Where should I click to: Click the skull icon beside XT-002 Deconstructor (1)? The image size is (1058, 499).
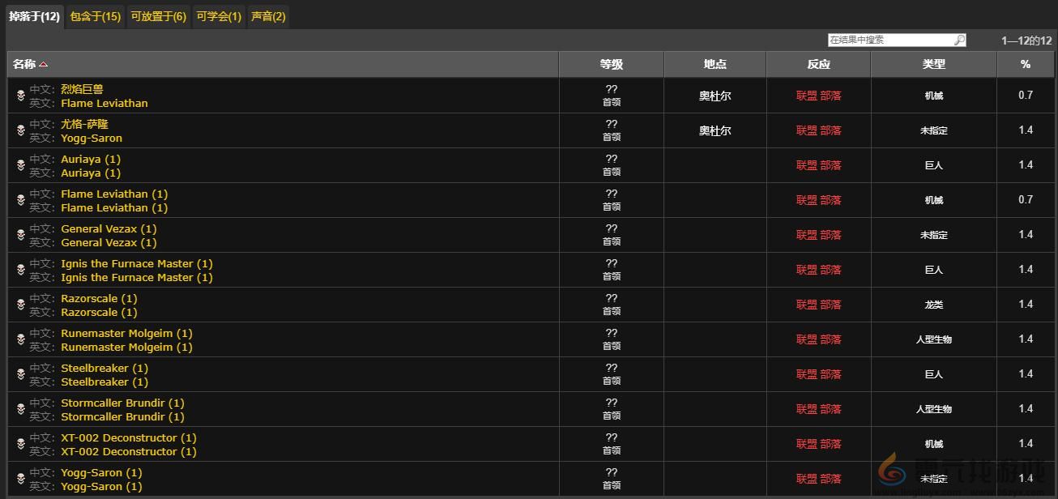coord(21,444)
